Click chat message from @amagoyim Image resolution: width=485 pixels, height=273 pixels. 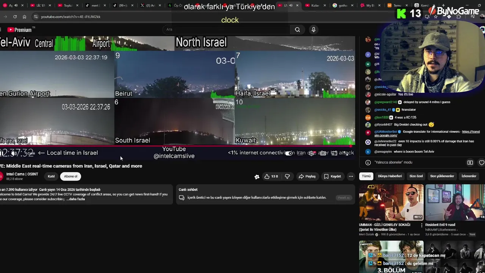(x=400, y=152)
